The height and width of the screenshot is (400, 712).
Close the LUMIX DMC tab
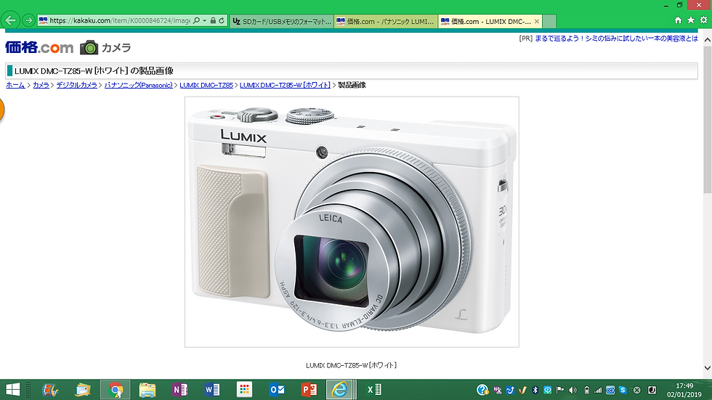[537, 21]
